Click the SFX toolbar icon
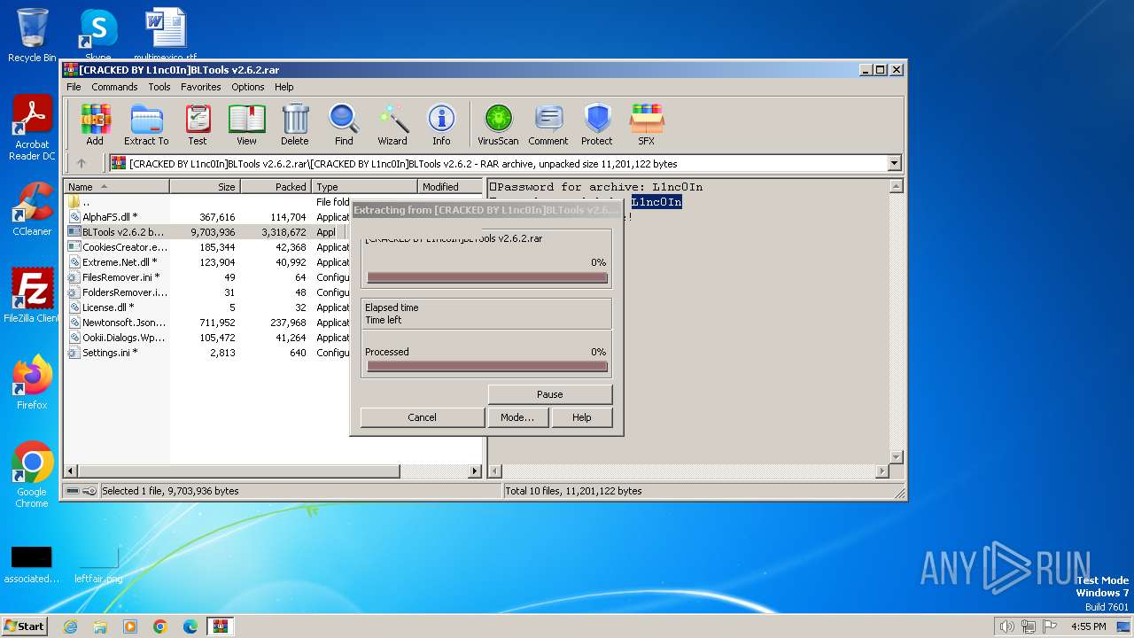The height and width of the screenshot is (638, 1134). click(x=647, y=125)
